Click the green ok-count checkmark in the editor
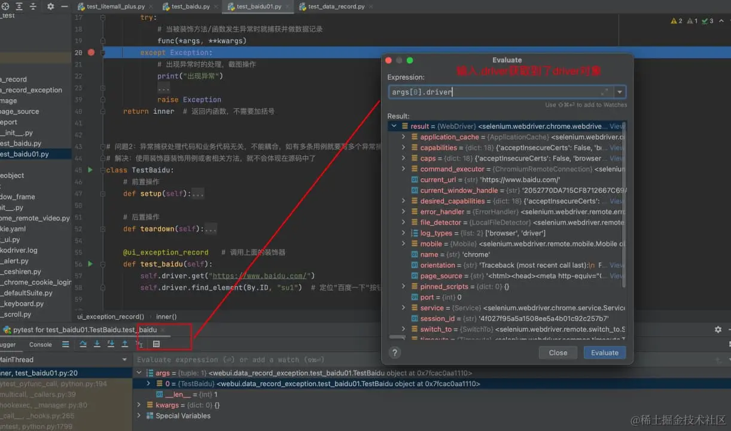 [707, 21]
